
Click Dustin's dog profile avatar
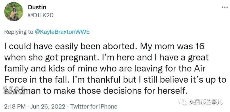14,12
